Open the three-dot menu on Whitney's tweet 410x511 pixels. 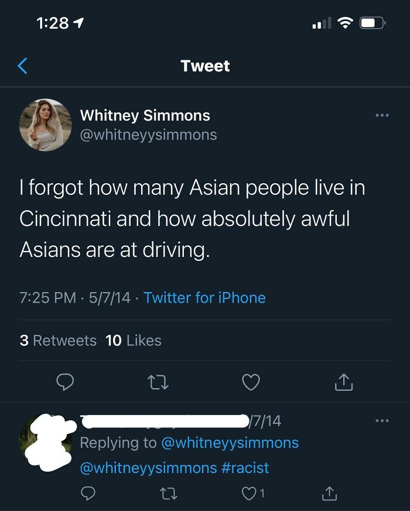384,115
